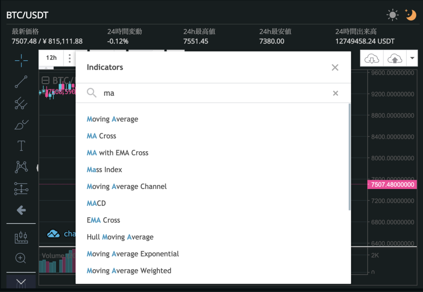
Task: Click the BTC/USDT pair title
Action: click(x=27, y=15)
